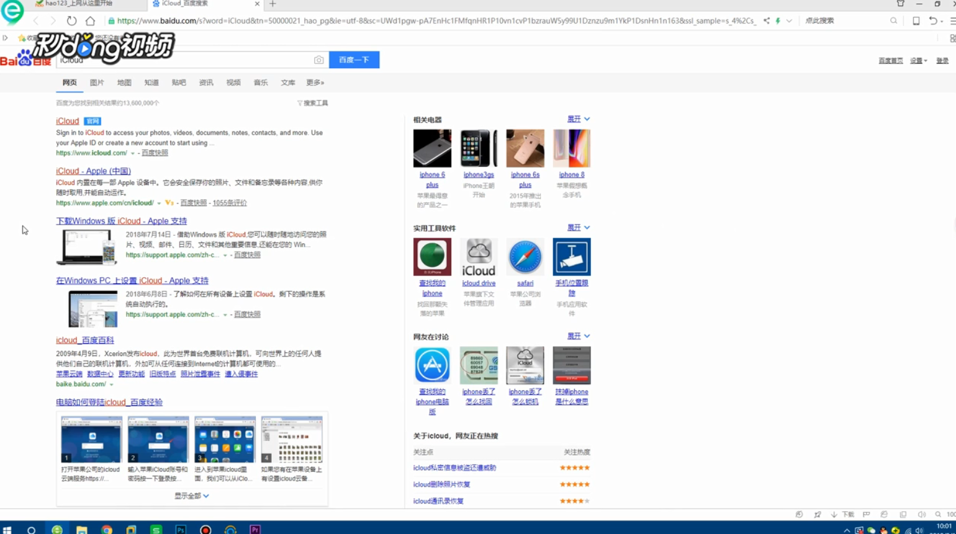Open the iphone 8 thumbnail
The width and height of the screenshot is (956, 534).
tap(572, 148)
